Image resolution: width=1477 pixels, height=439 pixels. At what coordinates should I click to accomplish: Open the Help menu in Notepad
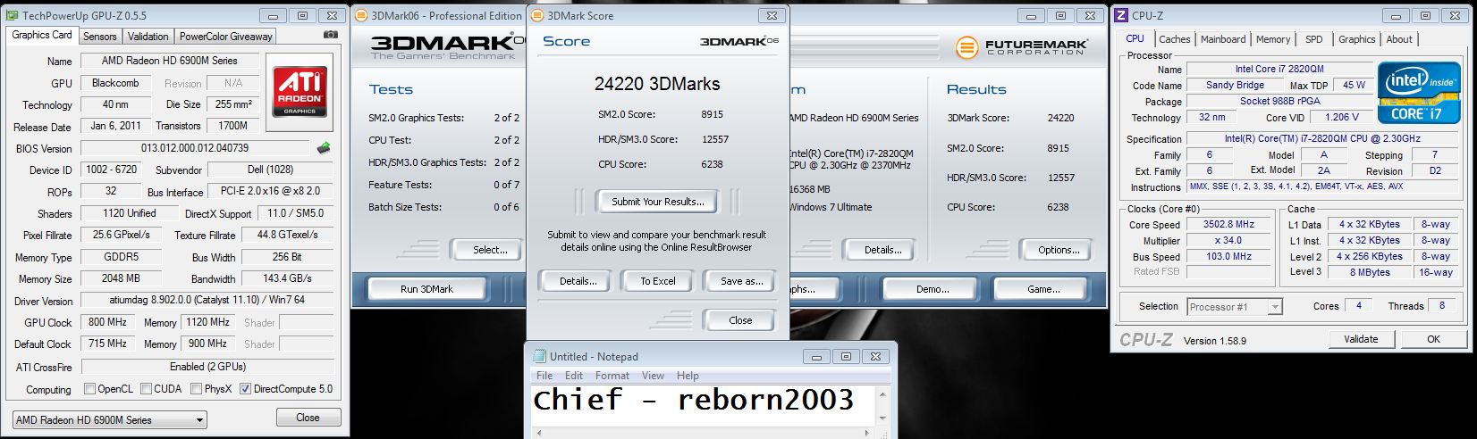688,376
